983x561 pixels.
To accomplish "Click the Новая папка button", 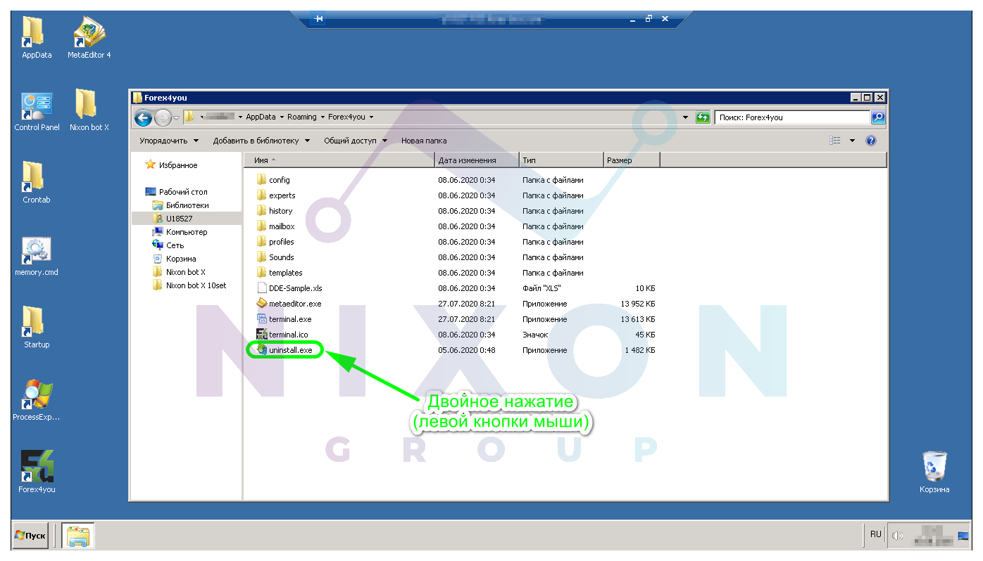I will click(x=424, y=141).
